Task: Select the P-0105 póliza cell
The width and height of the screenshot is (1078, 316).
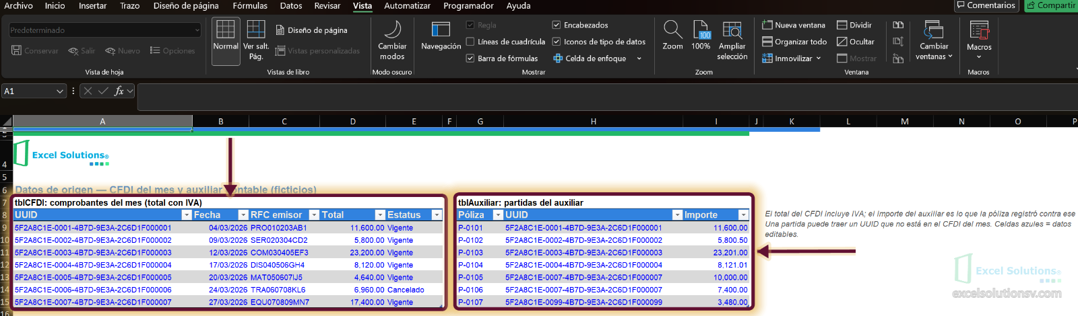Action: point(480,278)
